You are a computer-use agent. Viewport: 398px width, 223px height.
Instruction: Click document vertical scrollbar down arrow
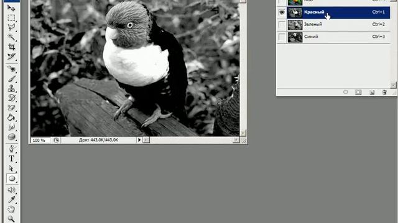243,133
